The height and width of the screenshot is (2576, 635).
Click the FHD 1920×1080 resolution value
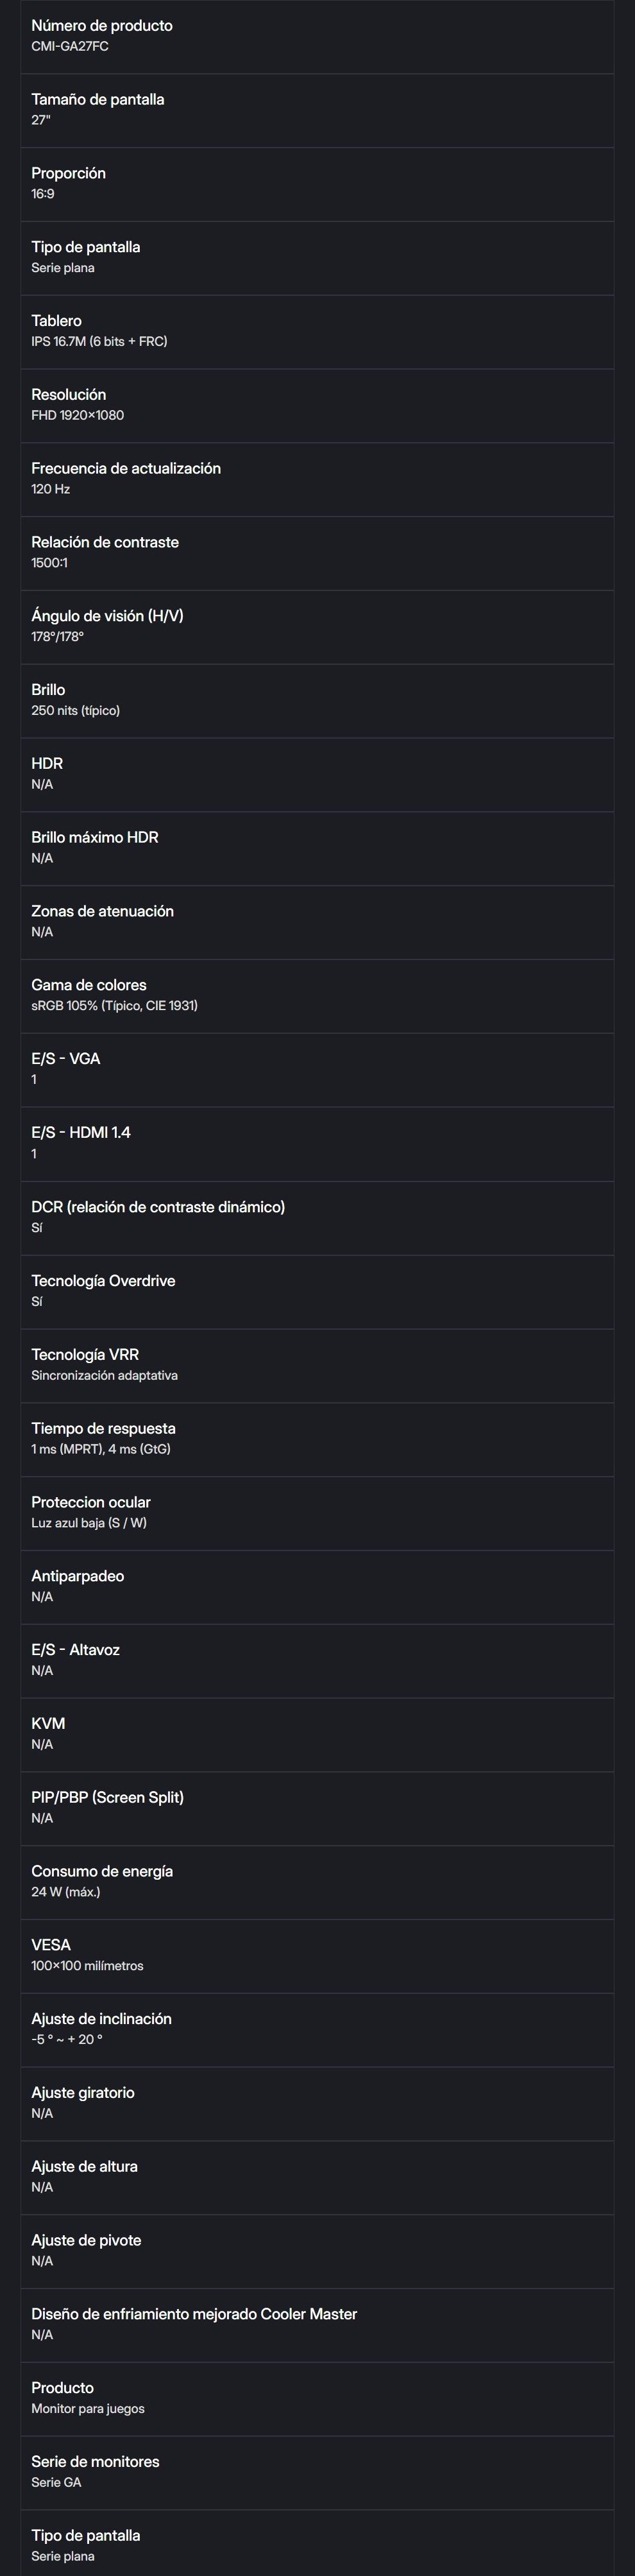[77, 415]
